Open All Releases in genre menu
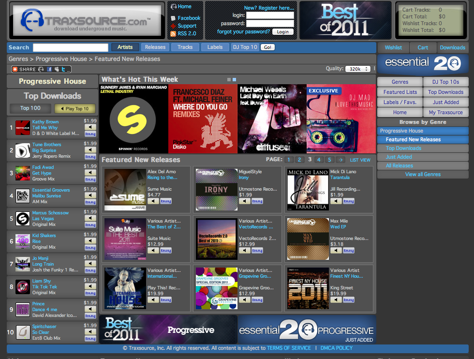 [x=423, y=166]
